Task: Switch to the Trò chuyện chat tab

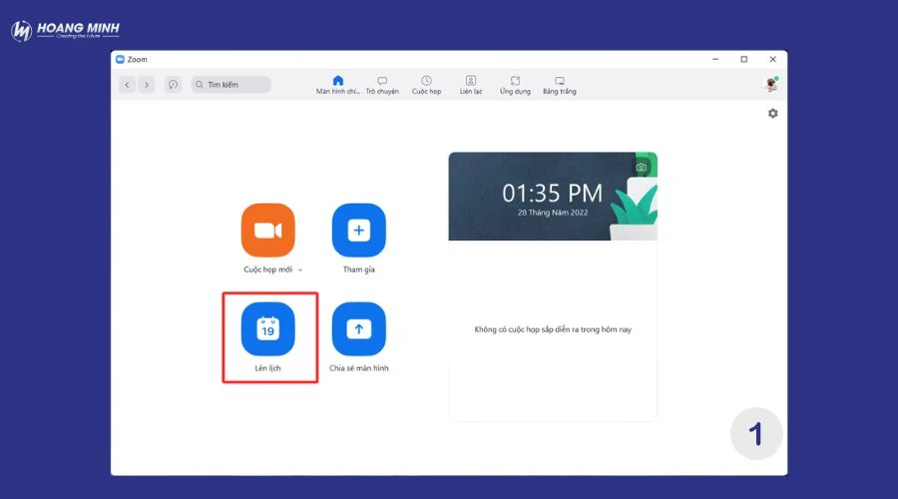Action: coord(382,85)
